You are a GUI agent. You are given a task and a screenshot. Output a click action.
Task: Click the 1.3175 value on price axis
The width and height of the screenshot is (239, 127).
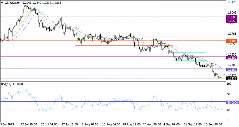pyautogui.click(x=231, y=2)
